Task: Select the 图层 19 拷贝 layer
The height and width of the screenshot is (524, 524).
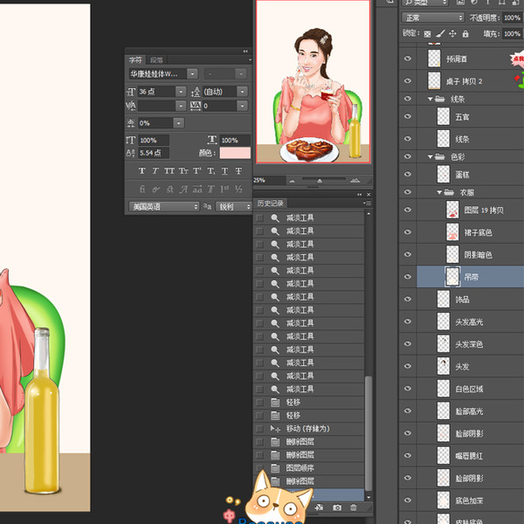Action: 470,210
